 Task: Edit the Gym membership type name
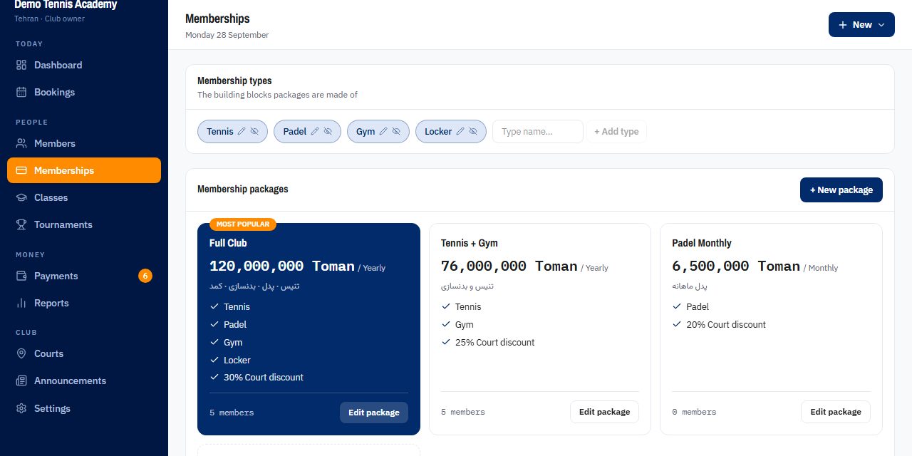pyautogui.click(x=383, y=132)
